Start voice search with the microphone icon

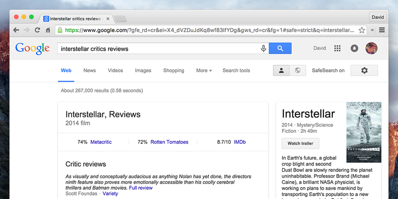264,48
